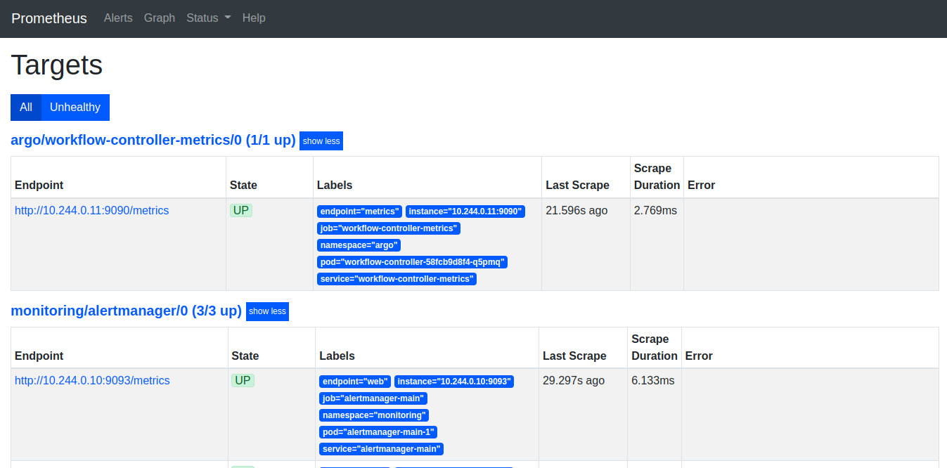Image resolution: width=947 pixels, height=468 pixels.
Task: Click the UP state badge for workflow-controller
Action: point(240,209)
